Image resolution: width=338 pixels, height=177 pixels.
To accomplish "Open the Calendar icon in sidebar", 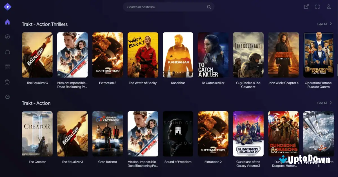I will click(7, 67).
